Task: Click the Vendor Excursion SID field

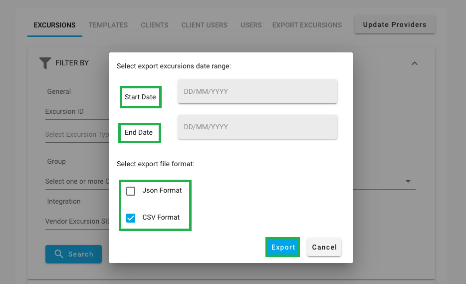Action: coord(77,222)
